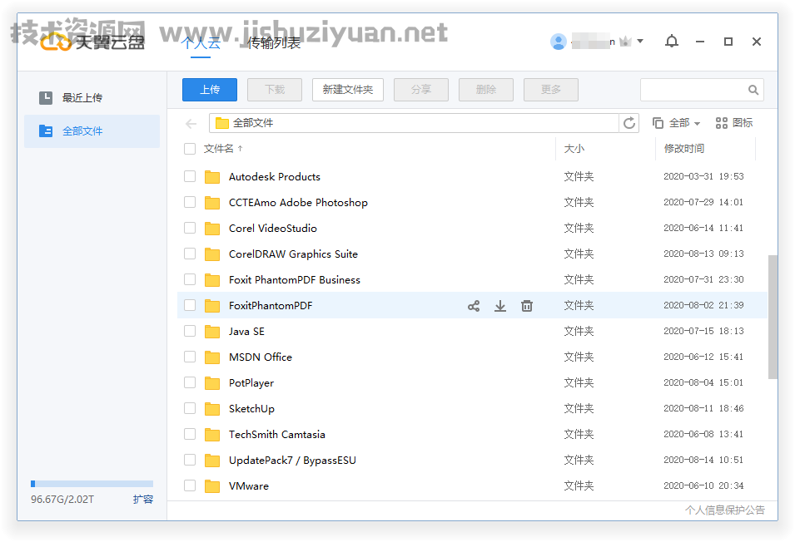Check the VMware checkbox

click(190, 485)
